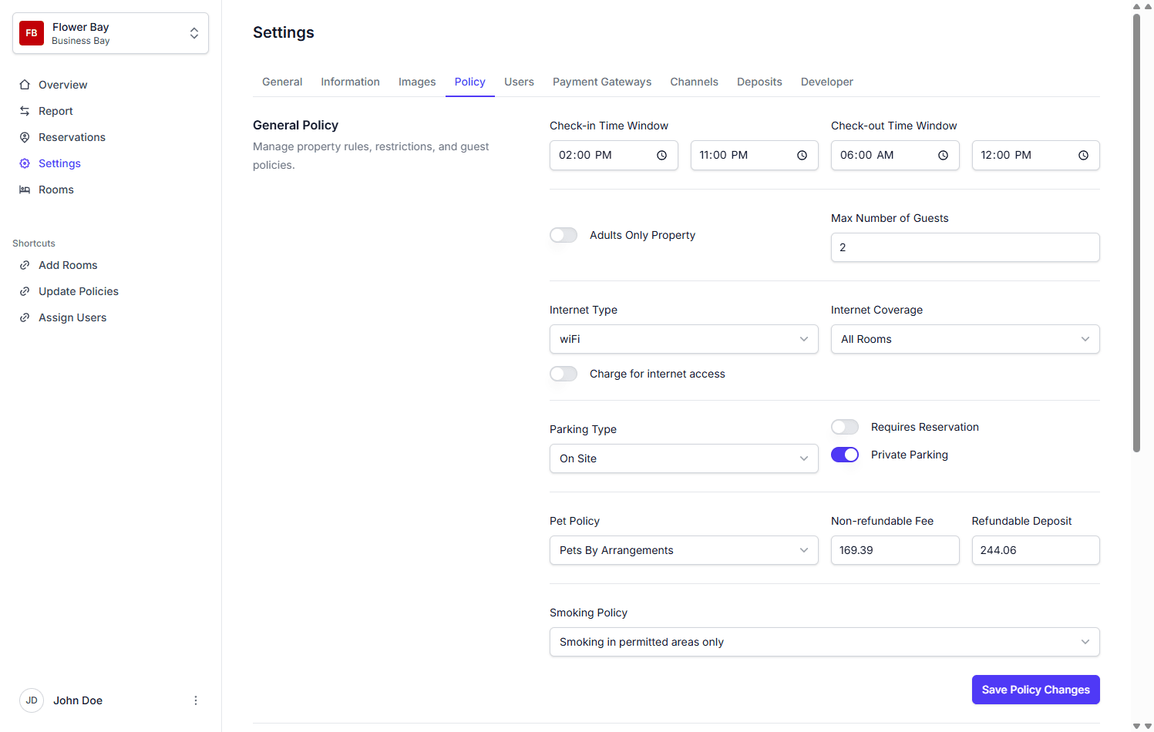
Task: Click clock icon in 12:00 PM field
Action: (1083, 156)
